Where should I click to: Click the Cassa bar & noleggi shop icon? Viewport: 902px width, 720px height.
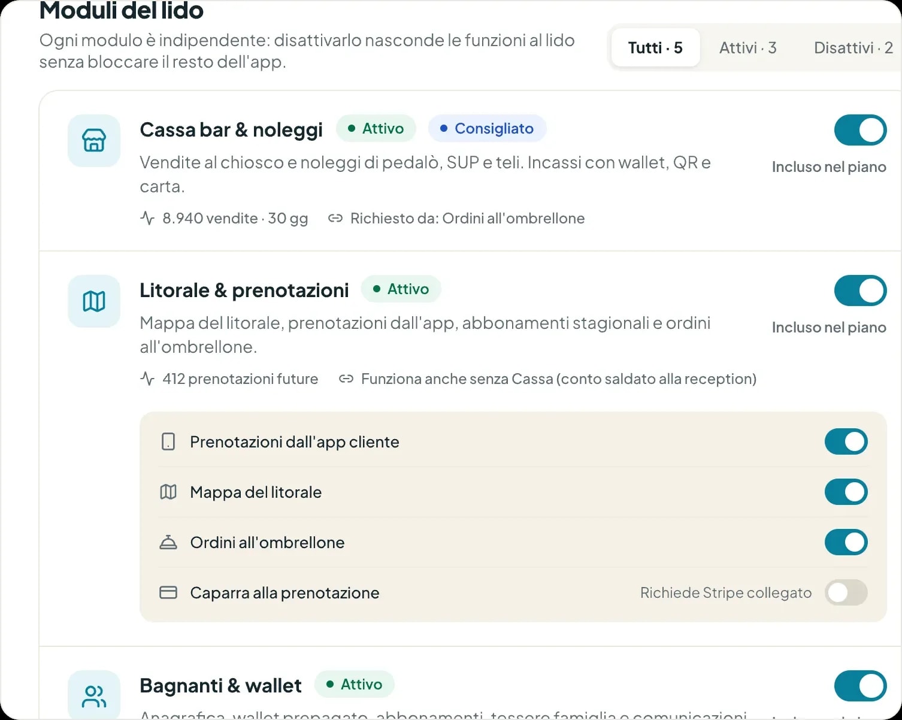94,141
